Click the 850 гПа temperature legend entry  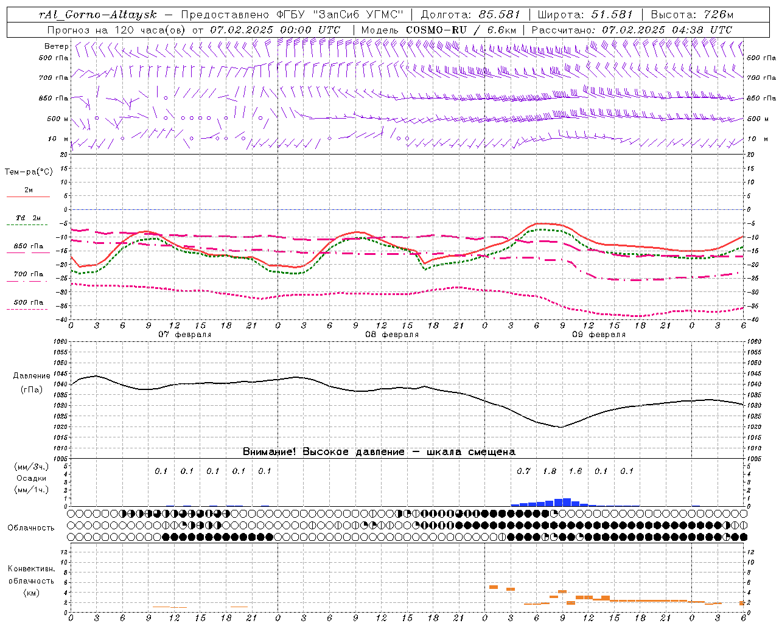tap(29, 246)
